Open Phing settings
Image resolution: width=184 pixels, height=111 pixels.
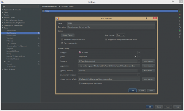(8, 54)
